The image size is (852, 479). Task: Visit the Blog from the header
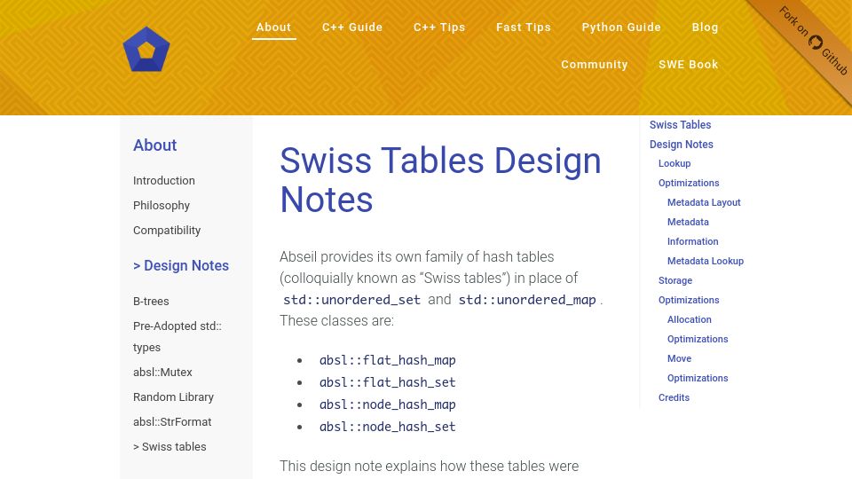[705, 27]
